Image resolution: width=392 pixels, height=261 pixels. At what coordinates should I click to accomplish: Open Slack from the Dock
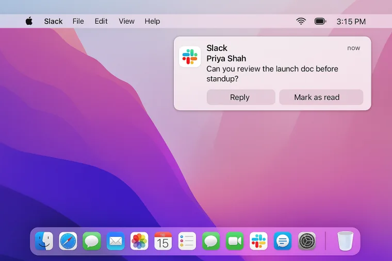(x=258, y=241)
